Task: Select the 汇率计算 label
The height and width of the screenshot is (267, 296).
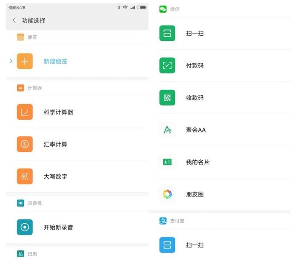Action: coord(55,145)
